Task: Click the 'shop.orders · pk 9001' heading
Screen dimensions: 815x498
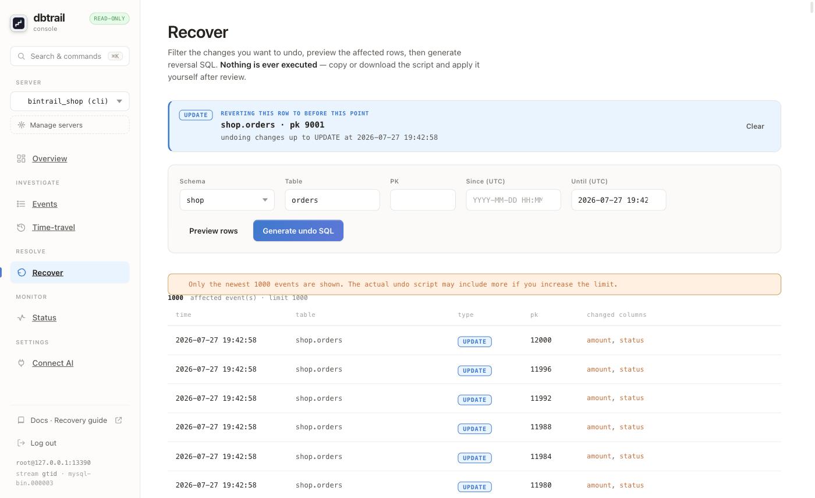Action: pyautogui.click(x=272, y=125)
